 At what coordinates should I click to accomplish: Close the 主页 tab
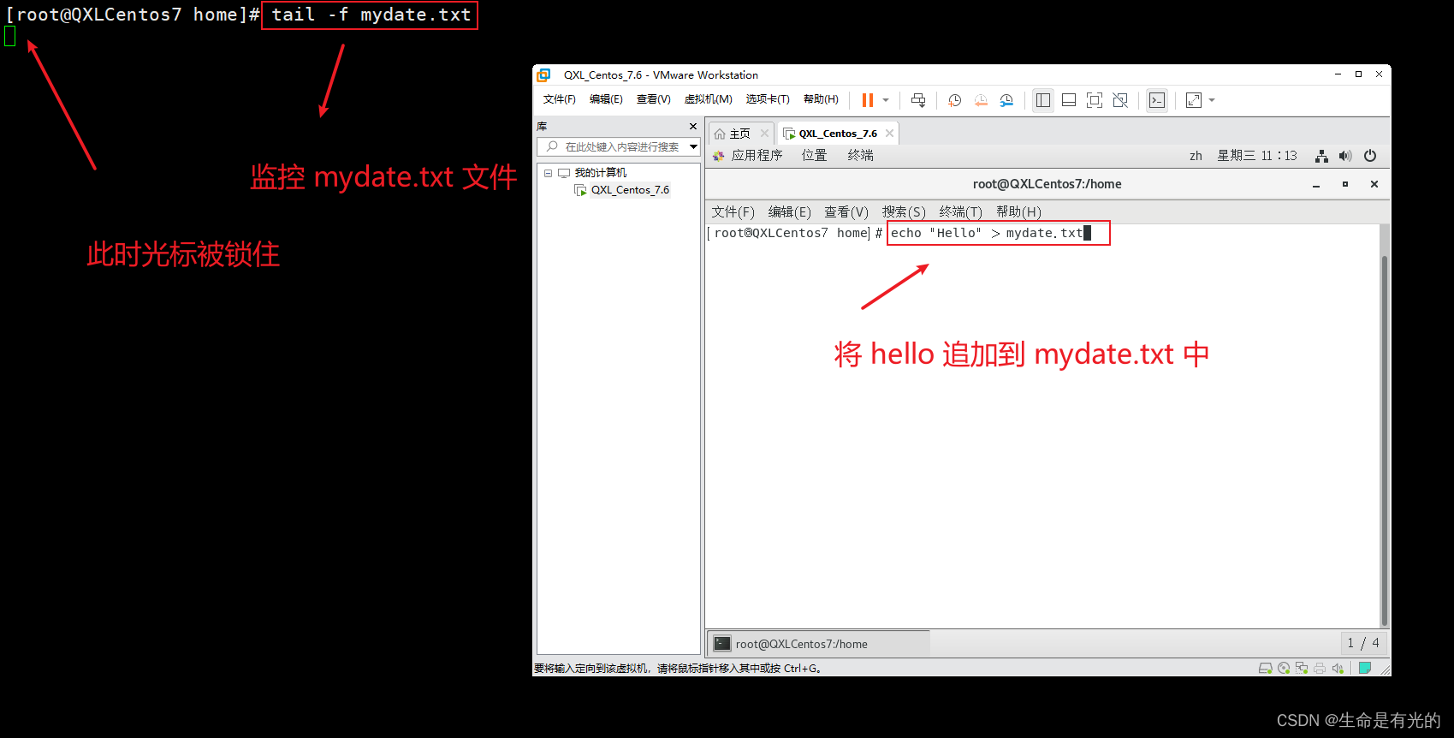tap(764, 134)
